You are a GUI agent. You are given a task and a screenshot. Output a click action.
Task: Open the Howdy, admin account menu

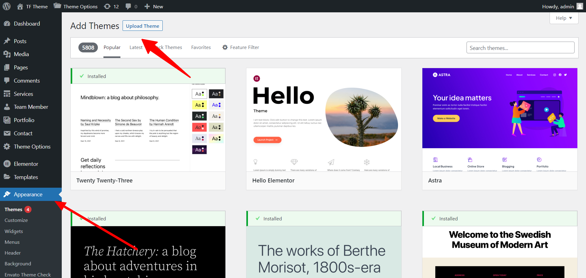pyautogui.click(x=558, y=6)
